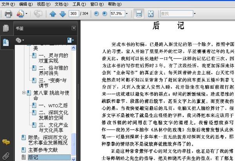Select the fit one full page icon
This screenshot has height=161, width=235.
tap(151, 14)
